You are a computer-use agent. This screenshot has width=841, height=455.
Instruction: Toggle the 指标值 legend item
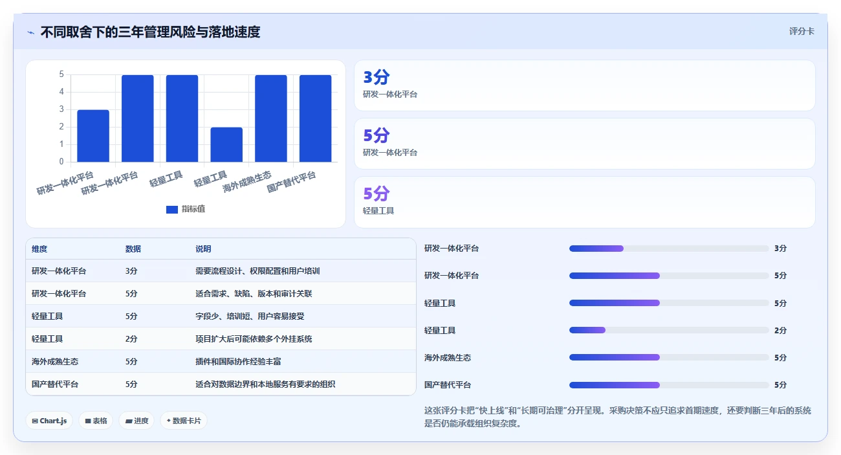(x=186, y=209)
